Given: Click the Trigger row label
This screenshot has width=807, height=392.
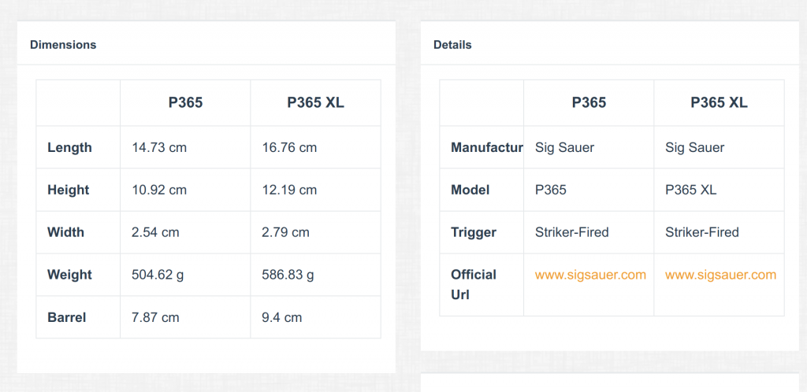Looking at the screenshot, I should click(x=474, y=232).
